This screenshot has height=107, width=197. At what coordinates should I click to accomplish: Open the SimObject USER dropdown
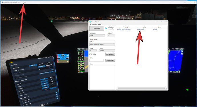tap(97, 35)
